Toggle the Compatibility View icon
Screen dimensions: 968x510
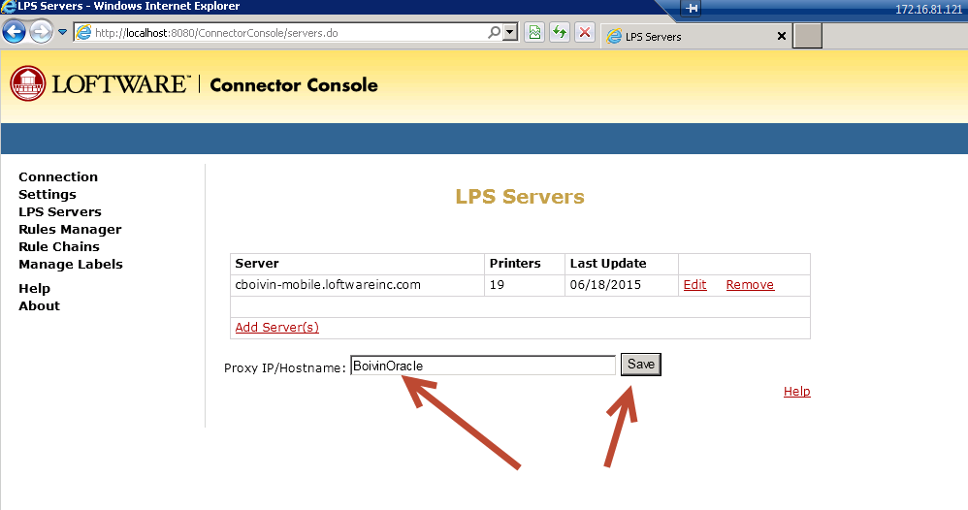534,32
